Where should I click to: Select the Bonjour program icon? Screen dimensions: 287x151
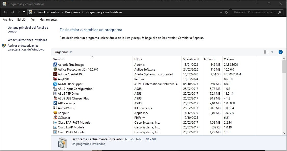(55, 113)
